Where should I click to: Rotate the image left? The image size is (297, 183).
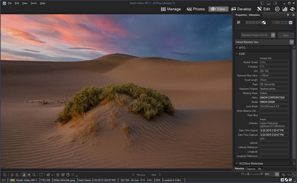point(12,175)
